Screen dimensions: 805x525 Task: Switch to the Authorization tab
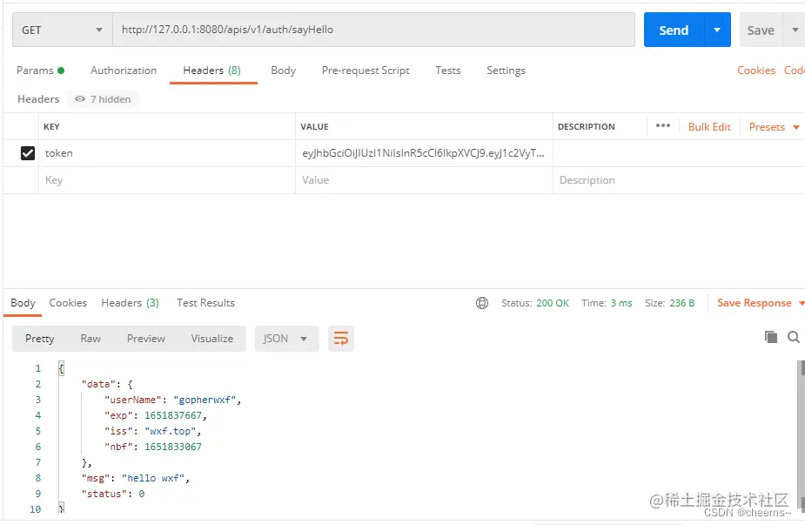click(x=124, y=71)
